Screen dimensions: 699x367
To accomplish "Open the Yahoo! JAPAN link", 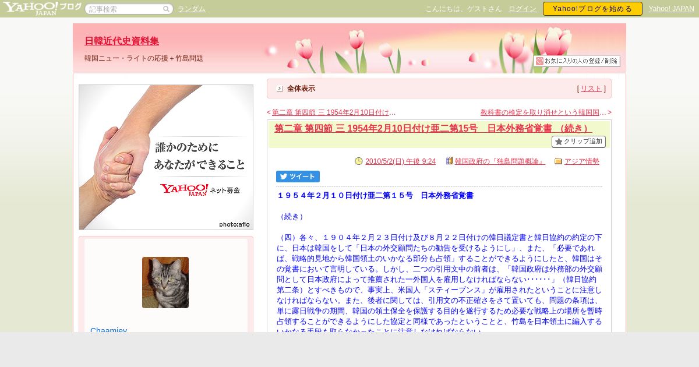I will 672,9.
